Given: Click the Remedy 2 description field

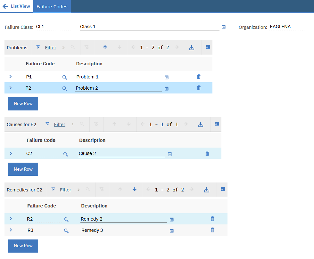Looking at the screenshot, I should (123, 219).
